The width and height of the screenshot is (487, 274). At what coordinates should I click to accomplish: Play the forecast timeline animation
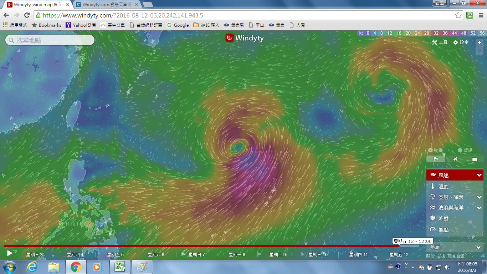point(10,253)
